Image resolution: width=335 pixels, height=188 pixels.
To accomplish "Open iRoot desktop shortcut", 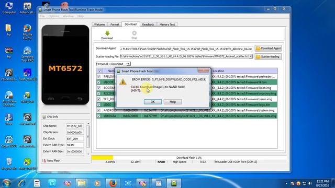I will tap(9, 119).
